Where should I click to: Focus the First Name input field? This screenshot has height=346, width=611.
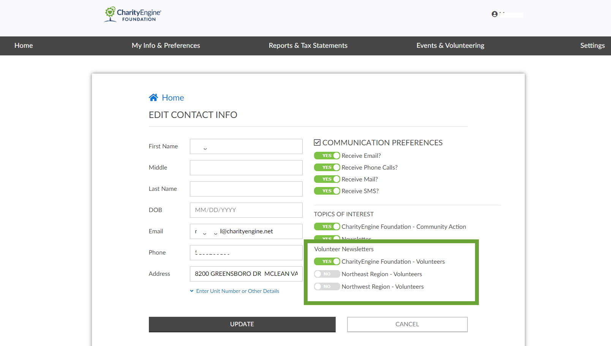(246, 146)
